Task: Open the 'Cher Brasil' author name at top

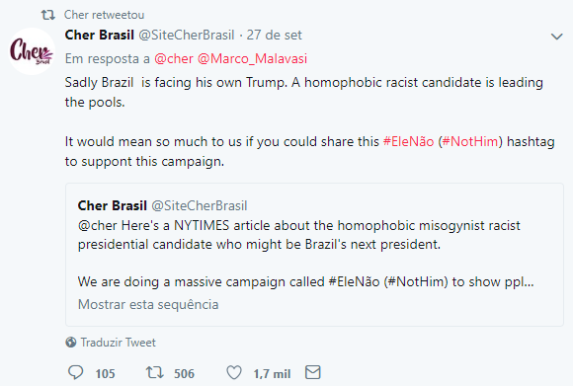Action: pos(100,36)
